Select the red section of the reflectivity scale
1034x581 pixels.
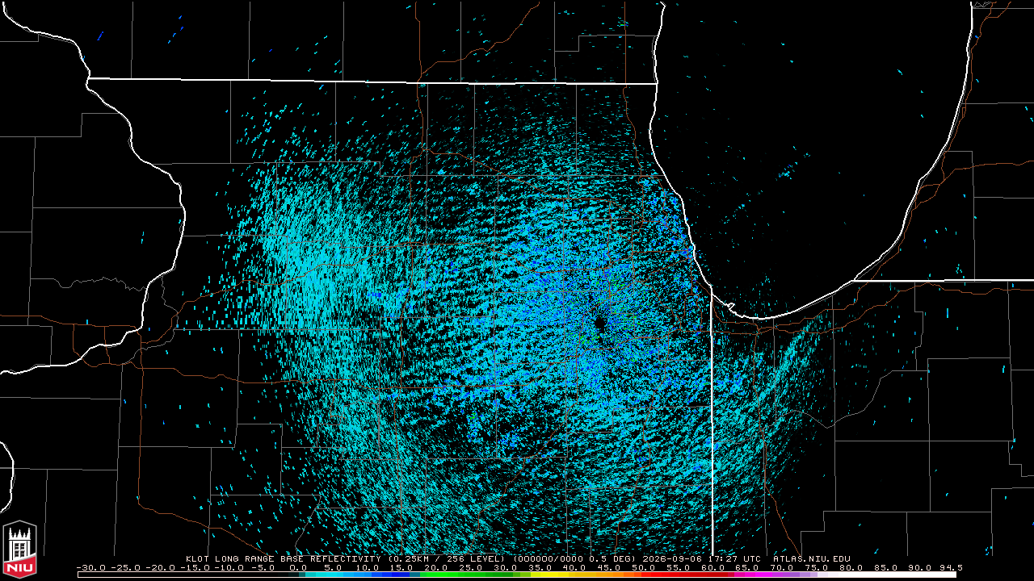pos(687,575)
